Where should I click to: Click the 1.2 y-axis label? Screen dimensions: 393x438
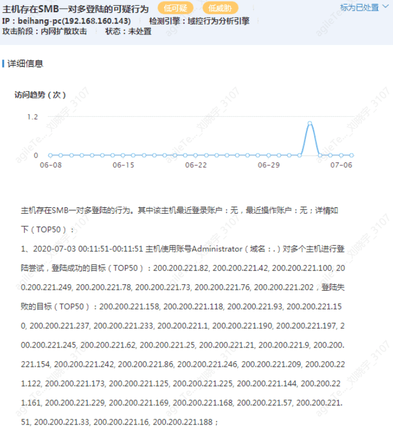coord(32,117)
